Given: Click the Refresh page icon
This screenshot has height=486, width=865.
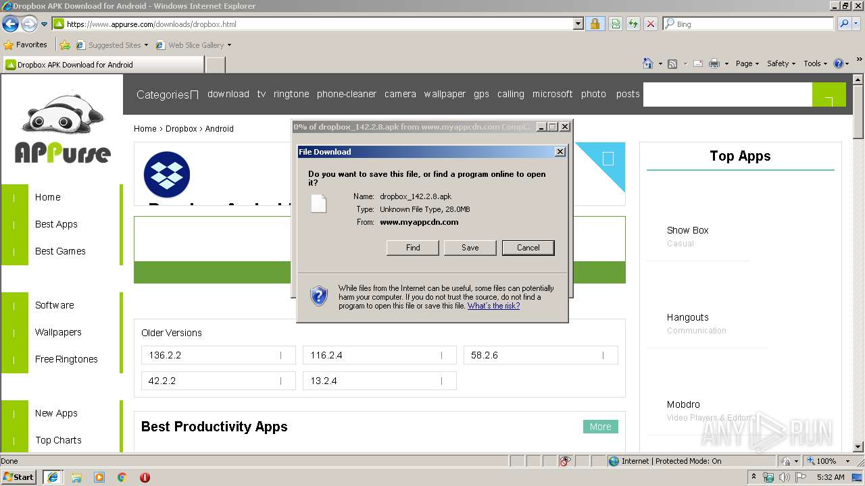Looking at the screenshot, I should click(x=633, y=24).
